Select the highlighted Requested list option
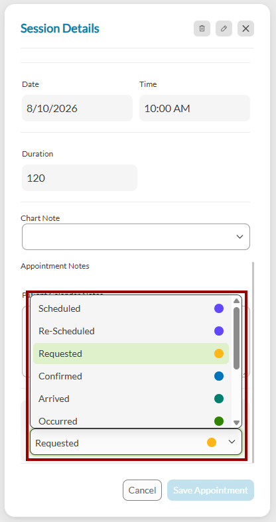Viewport: 276px width, 522px height. (131, 354)
